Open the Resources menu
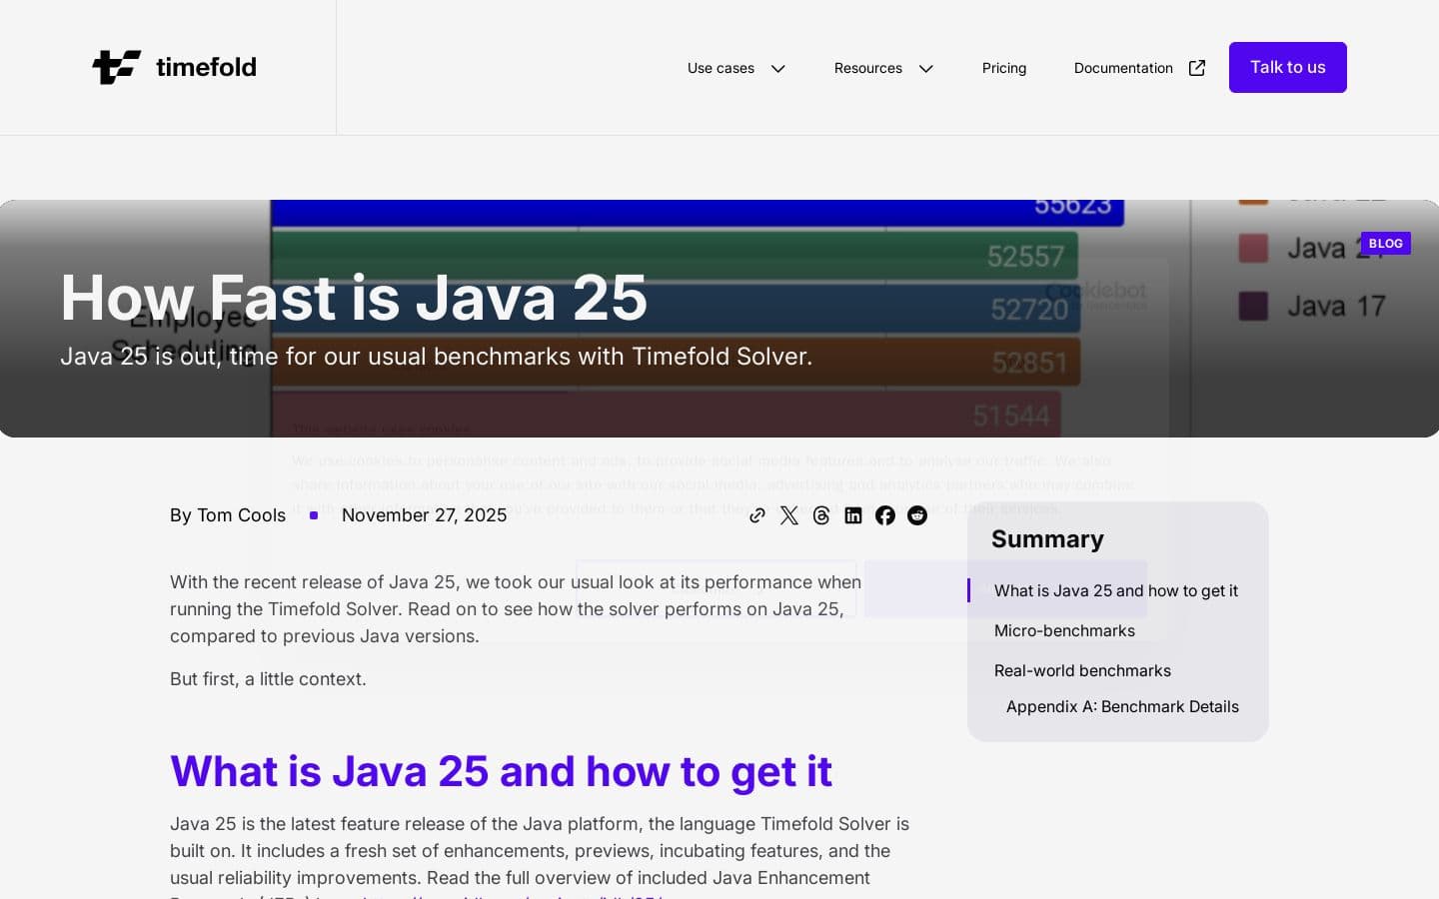The image size is (1439, 899). point(868,68)
